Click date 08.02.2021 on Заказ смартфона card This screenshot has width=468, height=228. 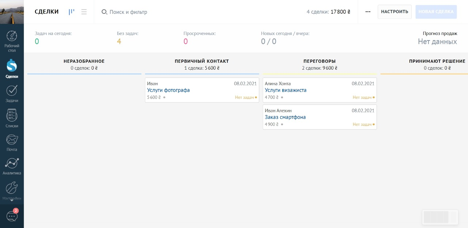pyautogui.click(x=363, y=111)
